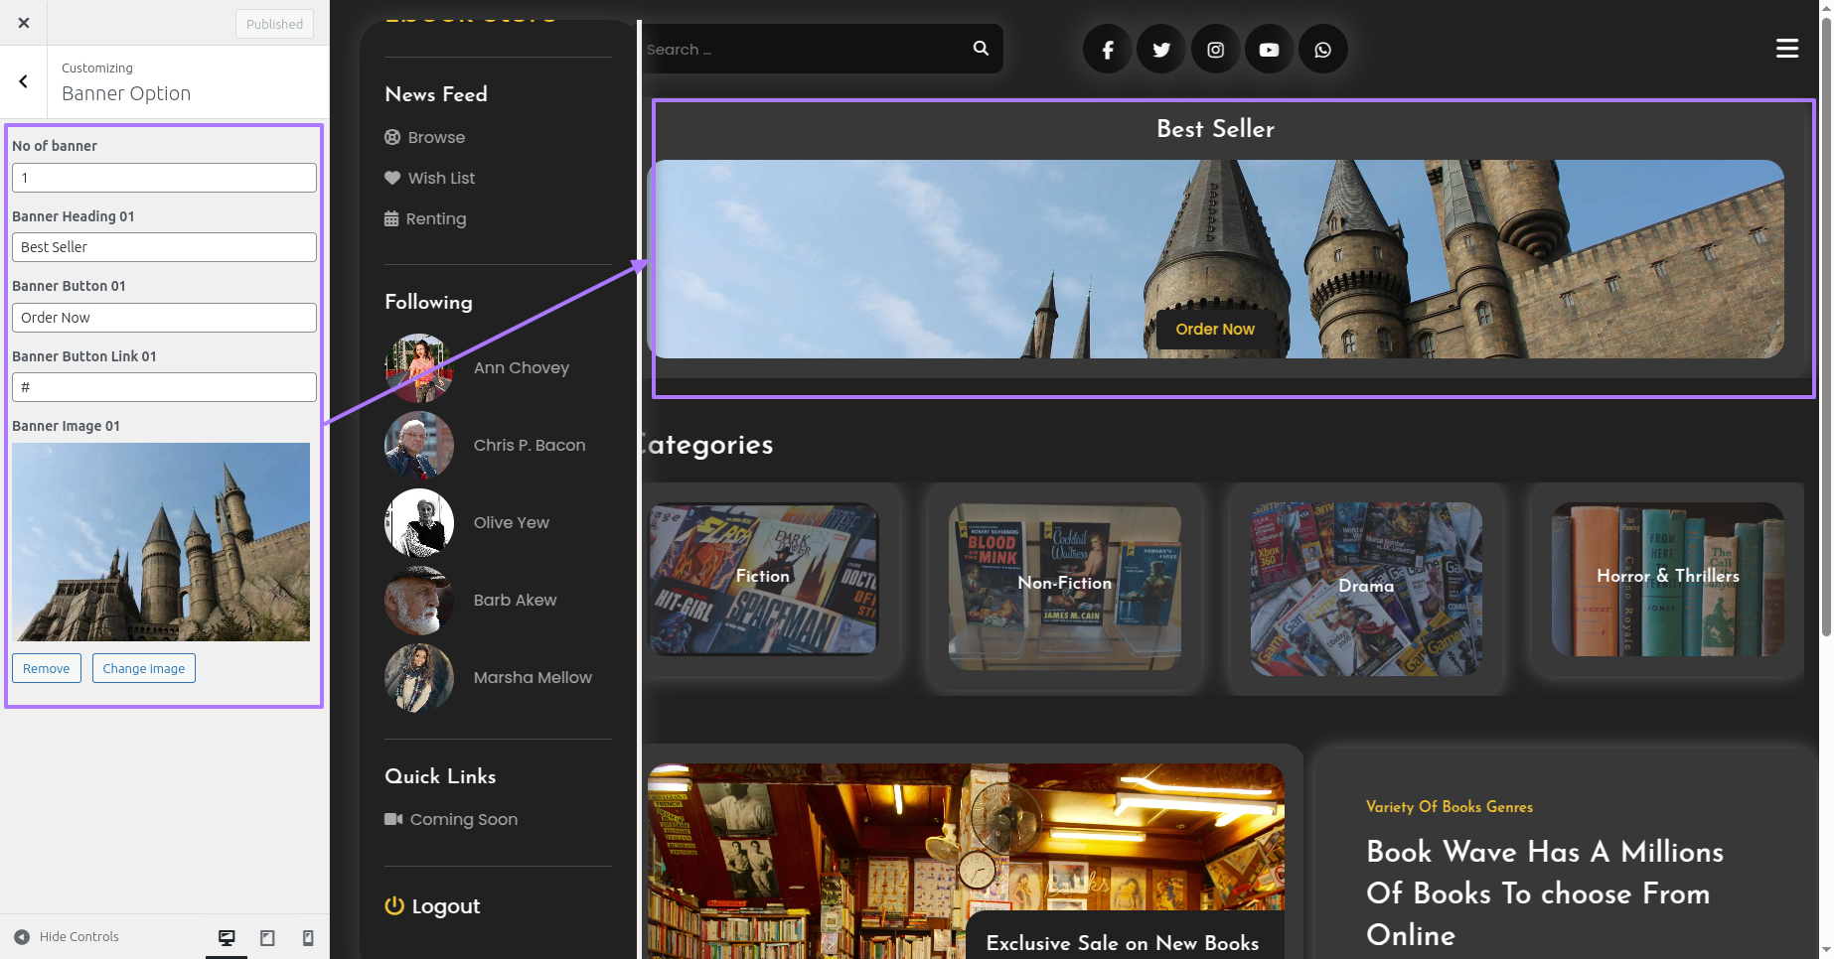Open the WhatsApp social icon

click(1322, 50)
